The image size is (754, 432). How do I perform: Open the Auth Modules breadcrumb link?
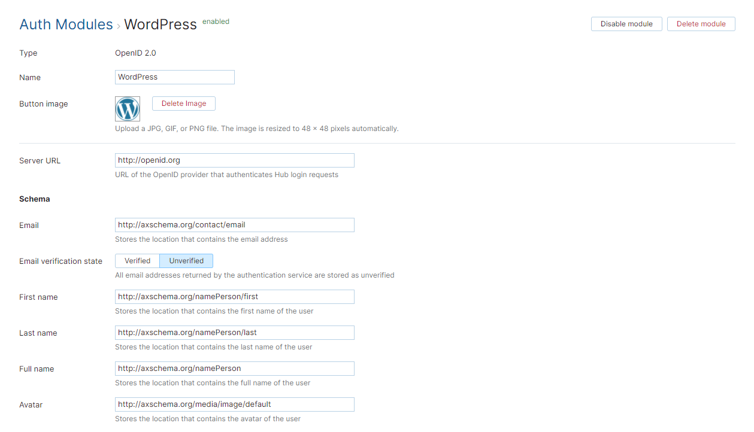click(66, 24)
